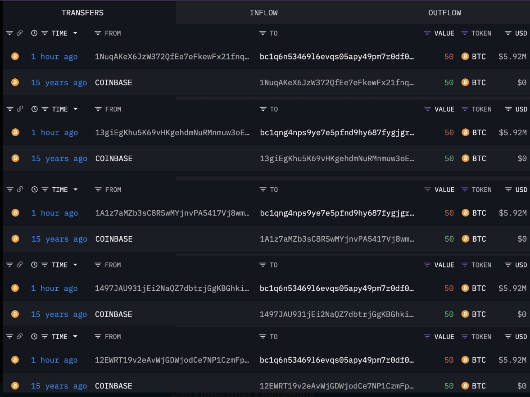Click the purple TOKEN filter icon in first table
Screen dimensions: 530x397
[464, 33]
